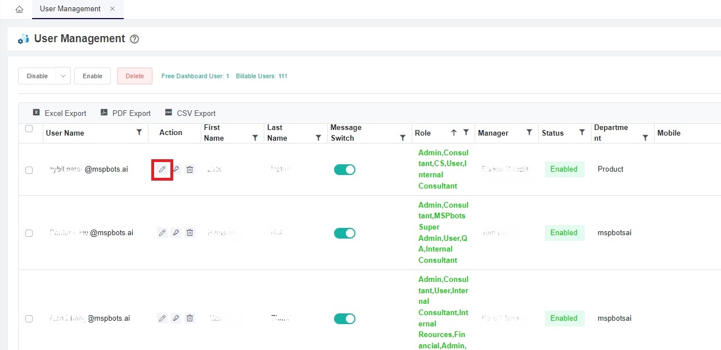Viewport: 721px width, 350px height.
Task: Click the User Management help question mark icon
Action: [134, 39]
